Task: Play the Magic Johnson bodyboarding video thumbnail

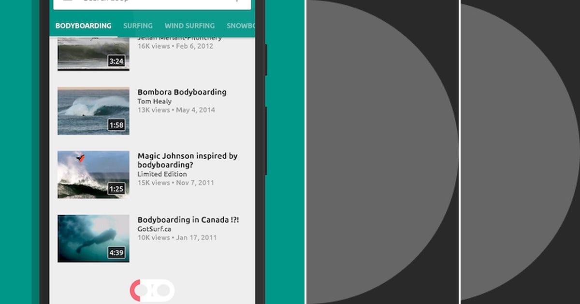Action: [93, 174]
